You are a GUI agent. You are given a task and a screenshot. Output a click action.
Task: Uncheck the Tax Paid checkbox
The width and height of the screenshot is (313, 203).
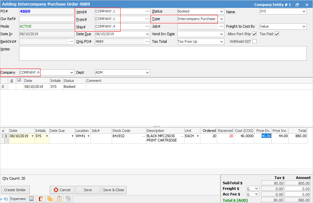point(277,34)
